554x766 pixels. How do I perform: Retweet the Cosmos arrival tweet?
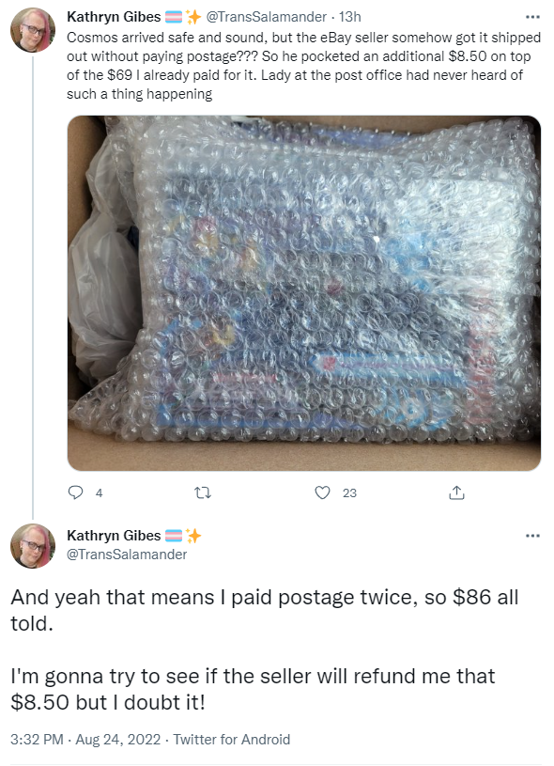[203, 492]
